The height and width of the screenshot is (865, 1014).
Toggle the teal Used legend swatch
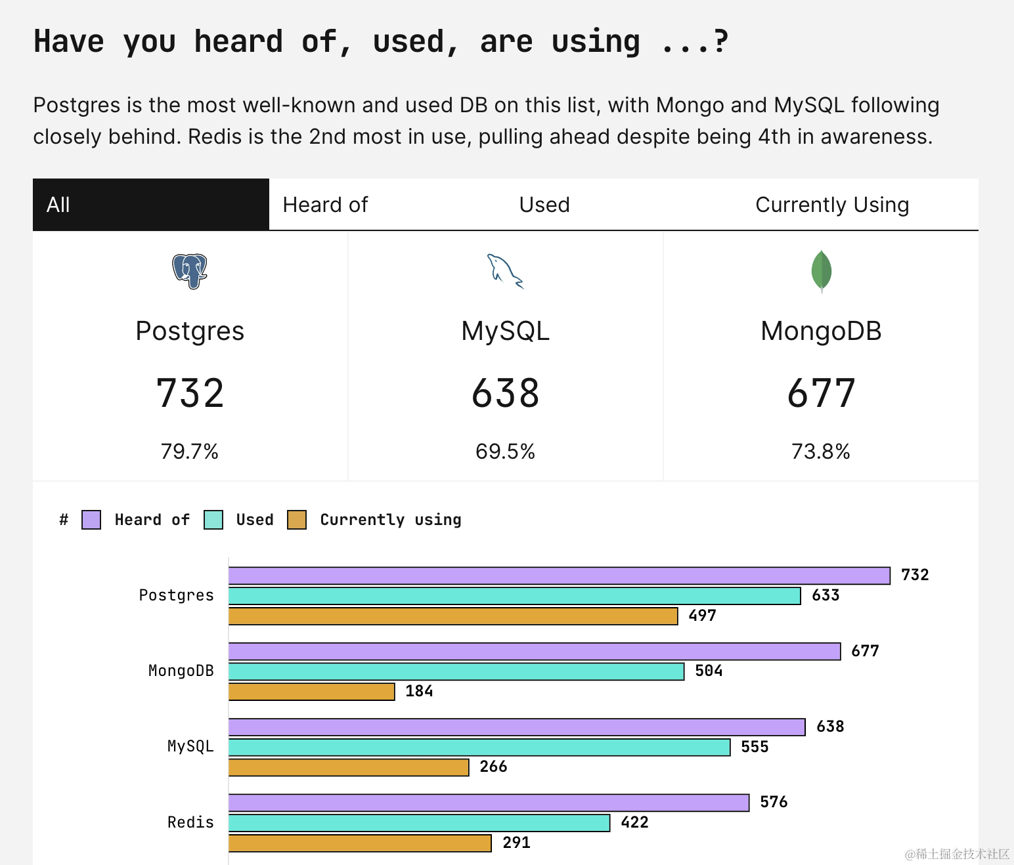213,520
